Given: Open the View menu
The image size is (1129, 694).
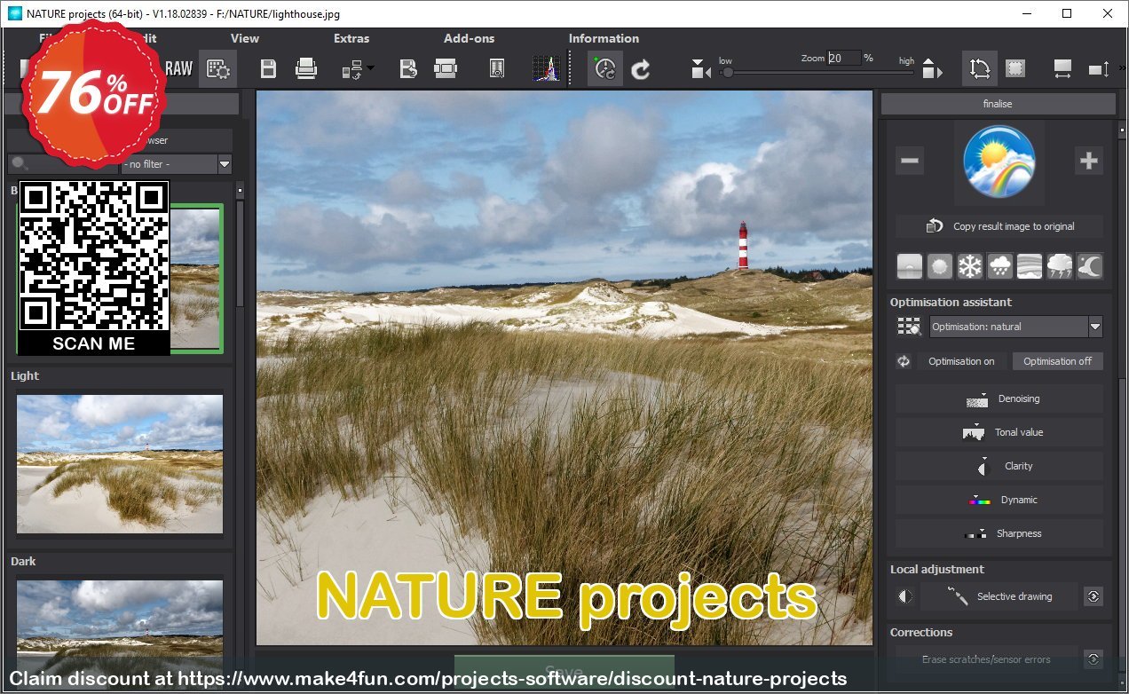Looking at the screenshot, I should [x=245, y=38].
